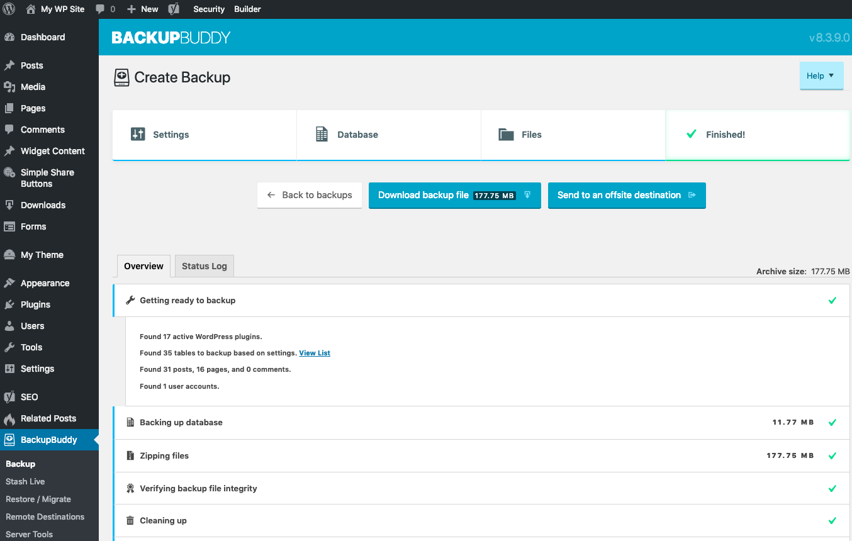Open the Builder menu in the admin bar

pyautogui.click(x=247, y=9)
